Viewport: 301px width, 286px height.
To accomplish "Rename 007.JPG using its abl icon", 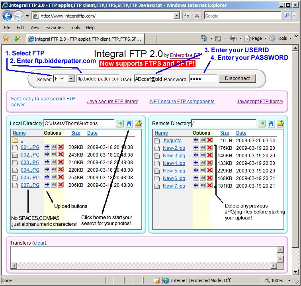I will coord(54,184).
